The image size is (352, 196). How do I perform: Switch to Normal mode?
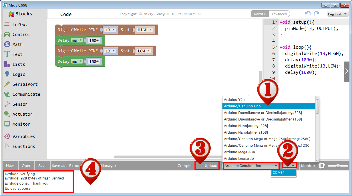260,14
